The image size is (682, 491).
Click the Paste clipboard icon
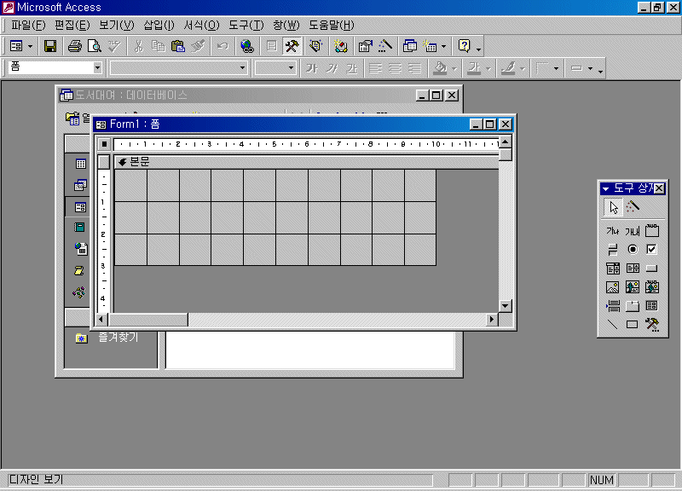click(x=178, y=46)
